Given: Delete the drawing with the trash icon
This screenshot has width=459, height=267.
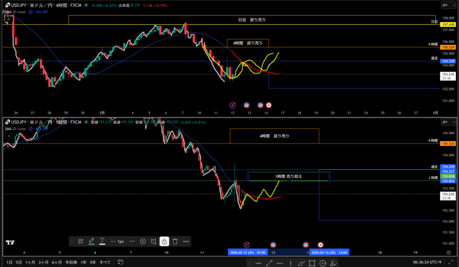Looking at the screenshot, I should 175,241.
